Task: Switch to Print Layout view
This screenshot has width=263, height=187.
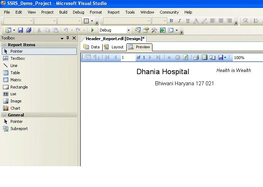Action: (204, 57)
